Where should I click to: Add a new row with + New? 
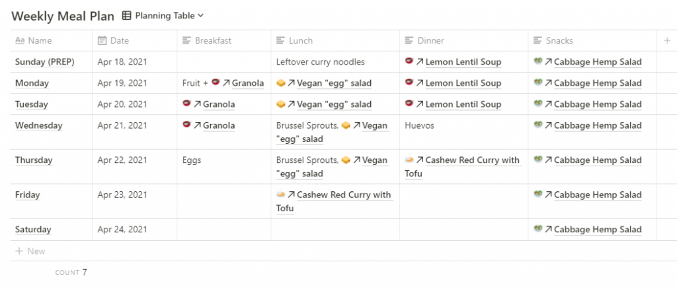[30, 251]
